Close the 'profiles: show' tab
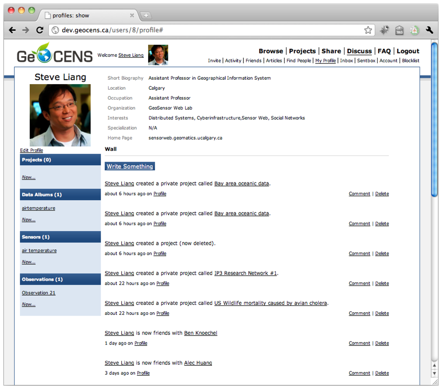Viewport: 442px width, 389px height. coord(132,16)
